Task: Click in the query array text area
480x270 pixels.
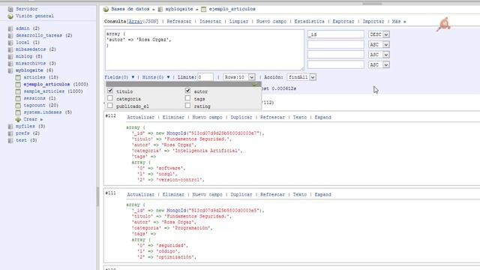Action: tap(205, 50)
